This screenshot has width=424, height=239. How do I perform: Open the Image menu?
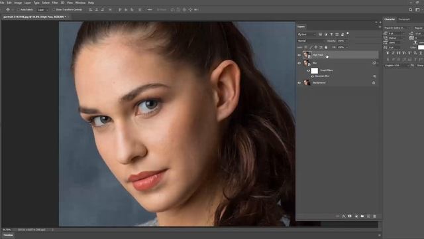18,3
